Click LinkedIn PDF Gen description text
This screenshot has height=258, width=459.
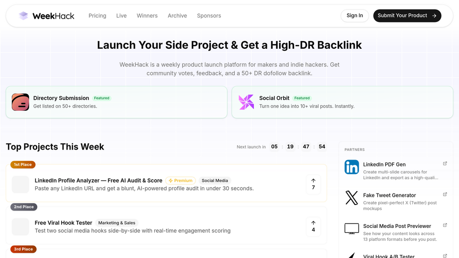[x=401, y=175]
